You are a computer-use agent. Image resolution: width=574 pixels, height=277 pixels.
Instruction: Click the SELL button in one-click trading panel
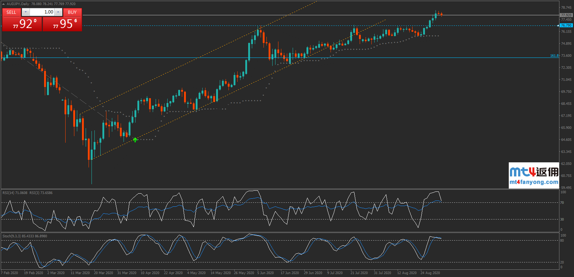click(11, 12)
